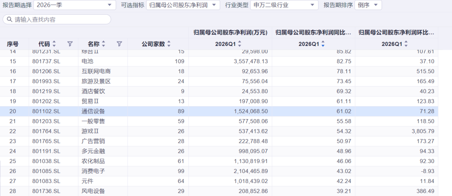This screenshot has height=196, width=452.
Task: Click the 序号 column header
Action: (13, 44)
